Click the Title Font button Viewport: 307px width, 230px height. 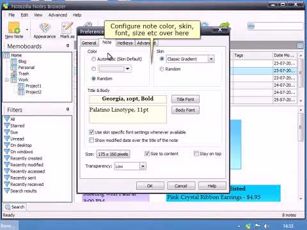pos(185,99)
